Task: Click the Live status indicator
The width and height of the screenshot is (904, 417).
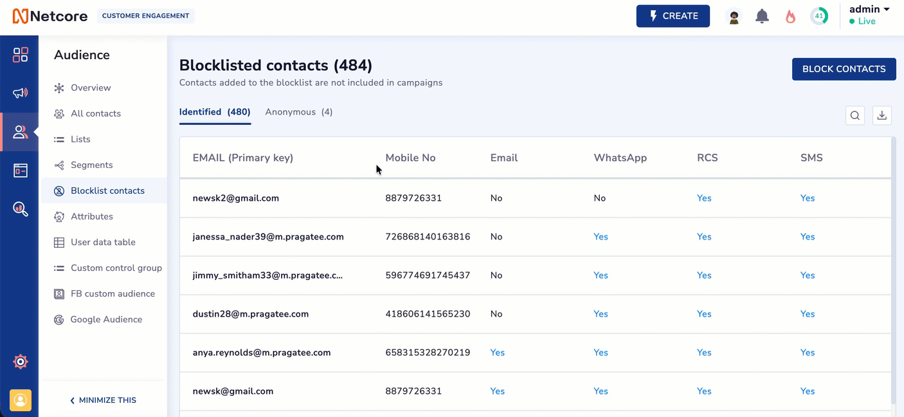Action: tap(863, 21)
